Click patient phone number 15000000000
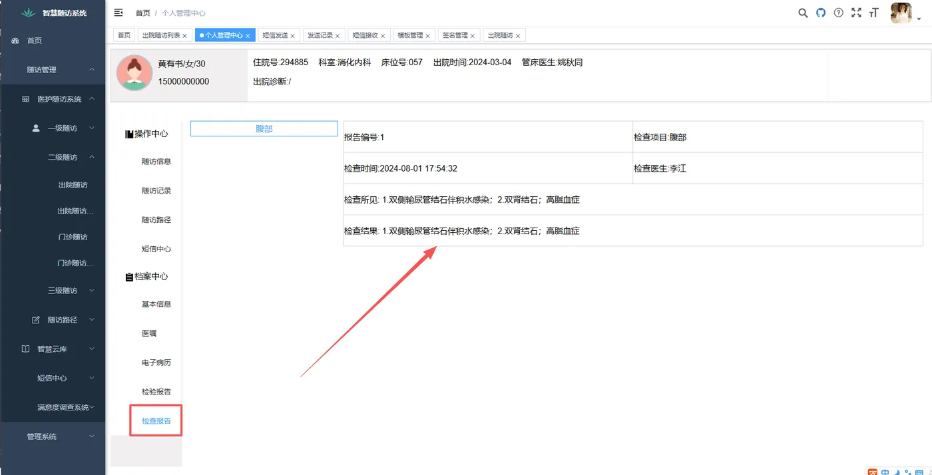The image size is (932, 475). click(x=184, y=82)
